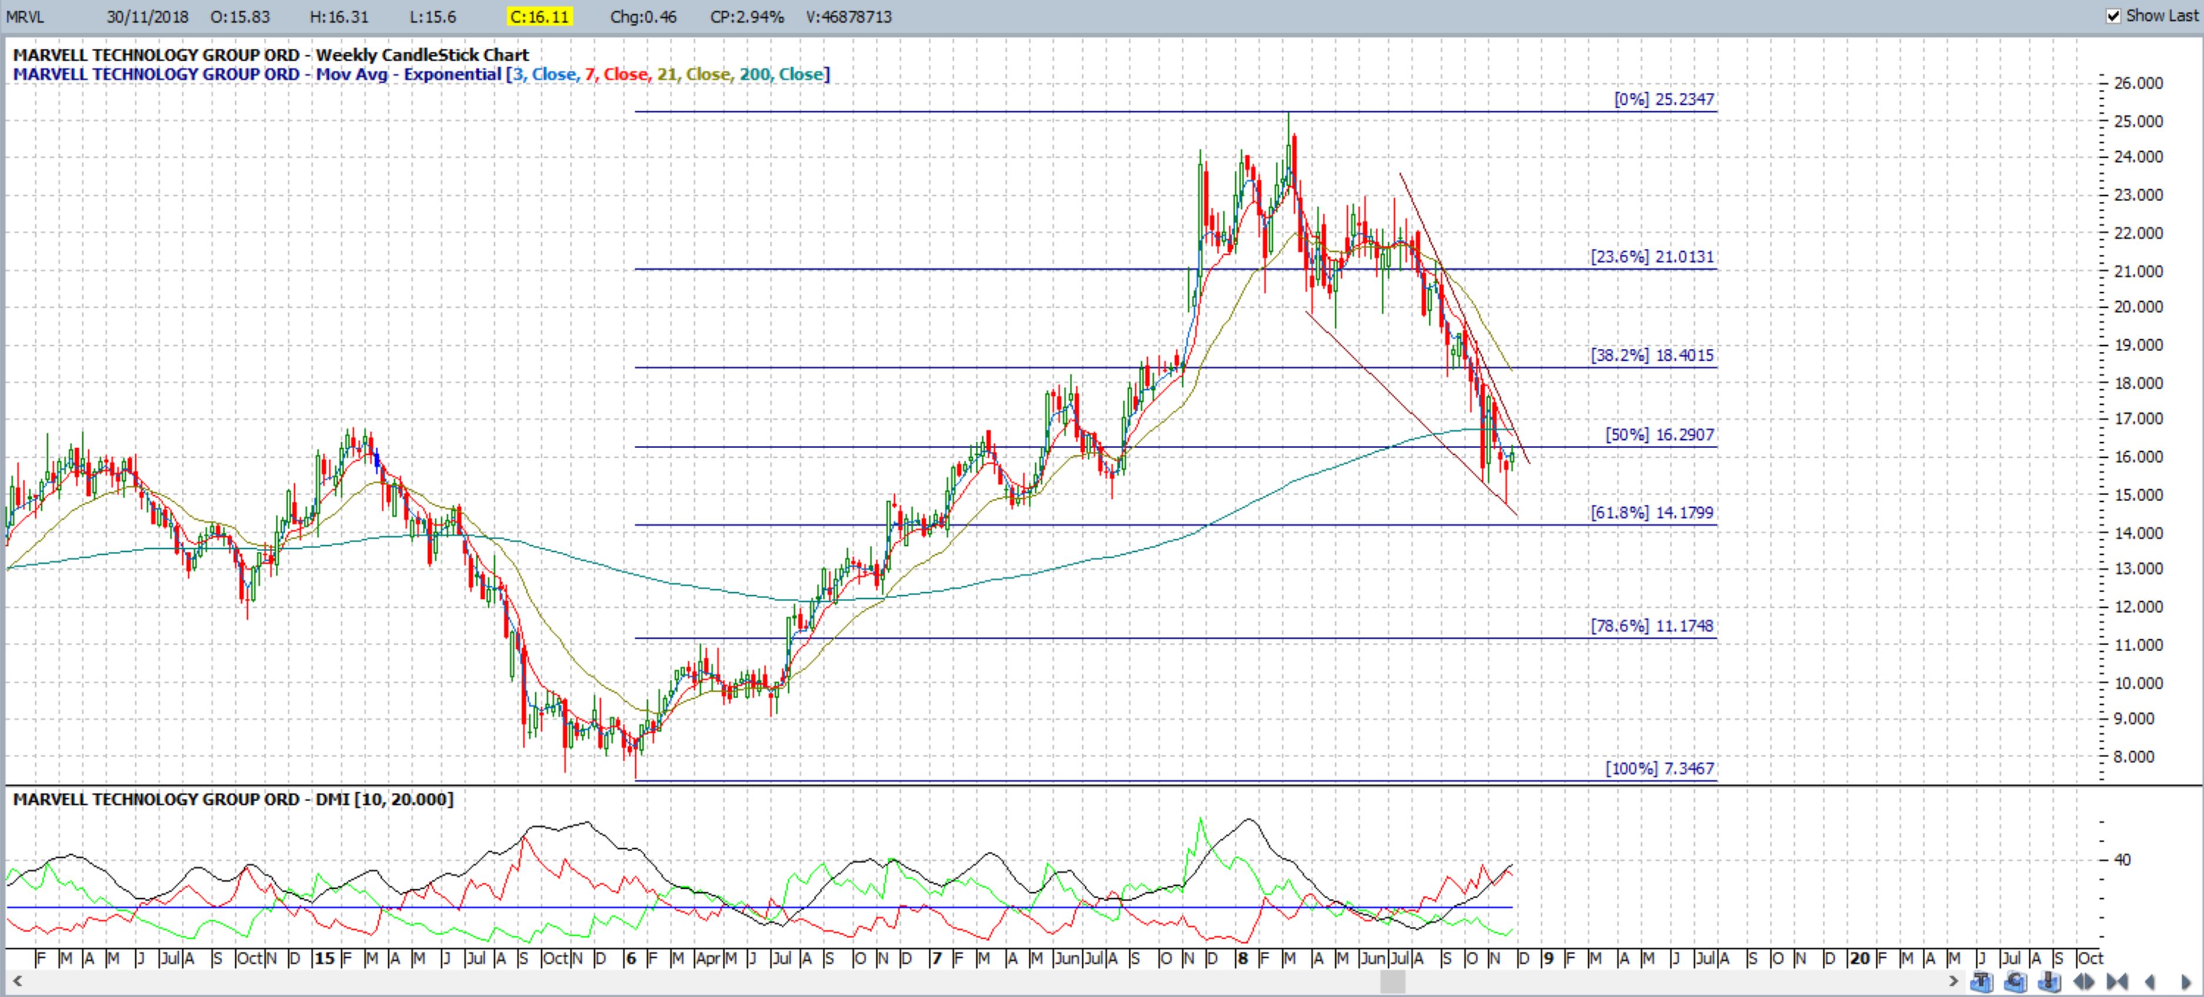Click the horizontal scrollbar right arrow
2204x997 pixels.
1953,982
